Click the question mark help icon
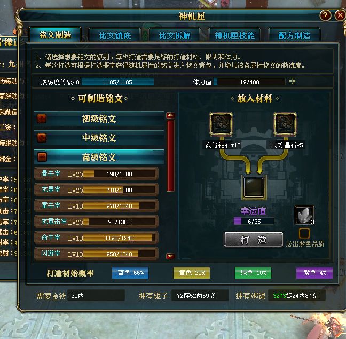This screenshot has width=346, height=339. pyautogui.click(x=325, y=15)
